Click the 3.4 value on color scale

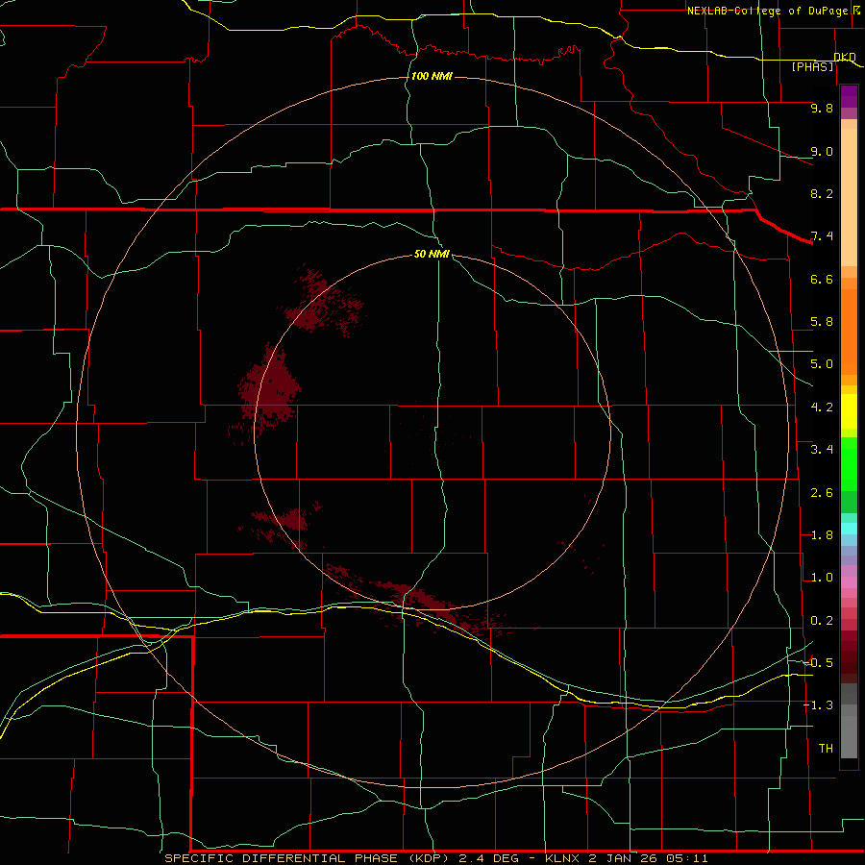[x=822, y=450]
